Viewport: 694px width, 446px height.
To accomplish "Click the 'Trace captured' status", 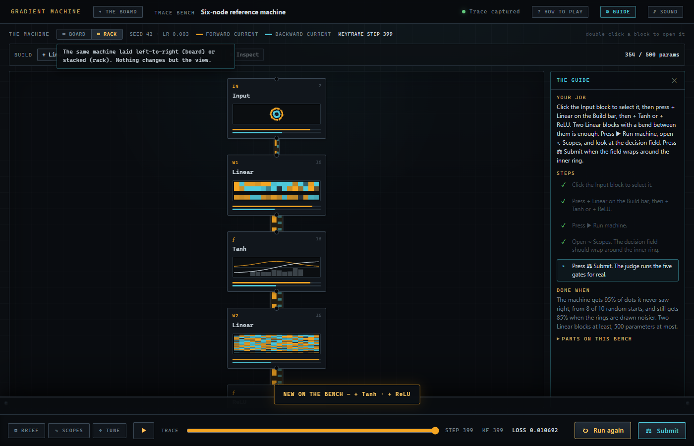I will (491, 12).
